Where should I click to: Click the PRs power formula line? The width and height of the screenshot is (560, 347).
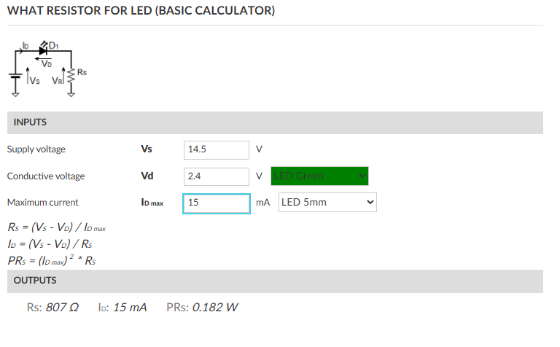[x=51, y=260]
